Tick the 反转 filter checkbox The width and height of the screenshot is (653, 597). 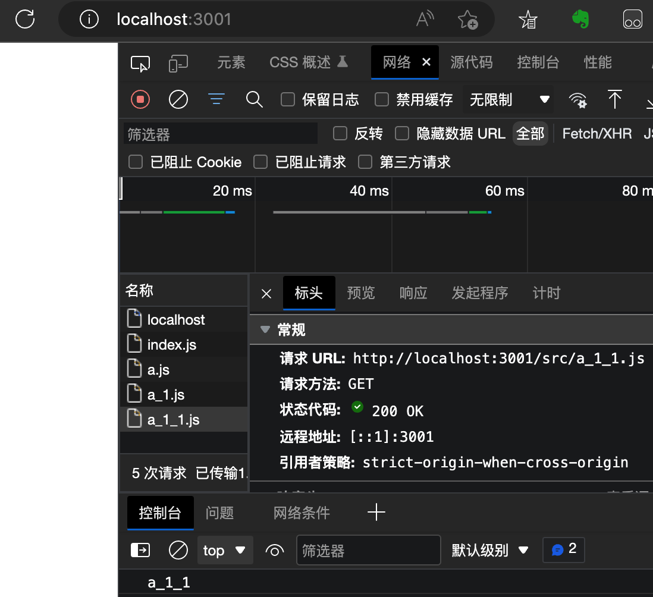(x=340, y=134)
